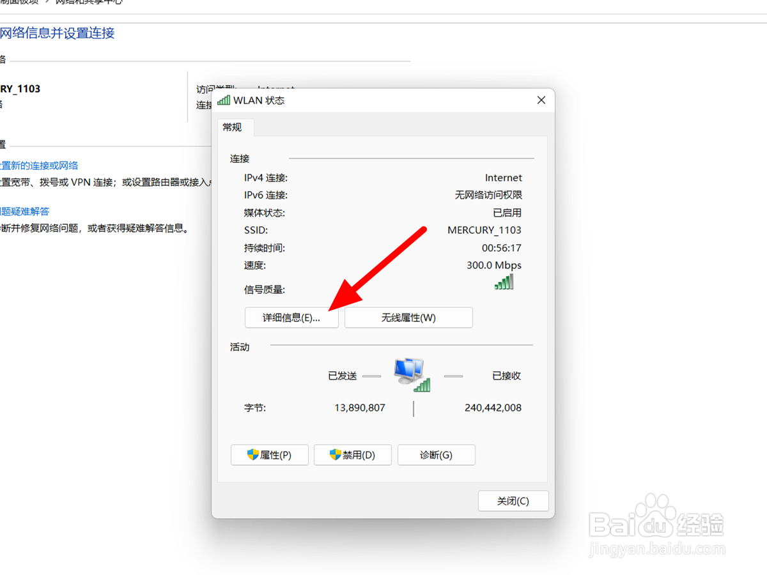Click the UAC shield icon on 禁用(D) button
Screen dimensions: 767x575
coord(334,455)
